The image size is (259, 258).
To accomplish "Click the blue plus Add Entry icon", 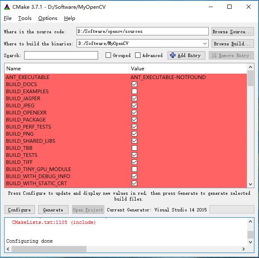I will click(173, 55).
